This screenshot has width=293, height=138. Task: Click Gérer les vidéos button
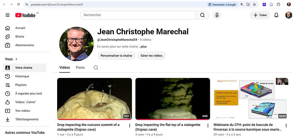click(152, 56)
